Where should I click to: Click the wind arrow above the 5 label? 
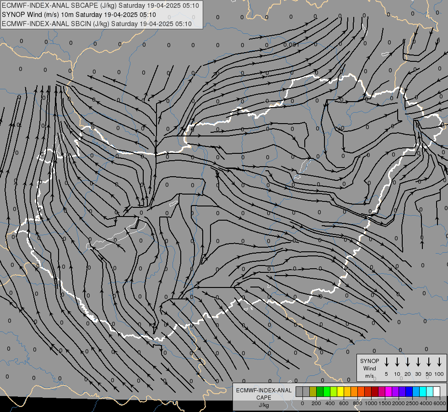click(387, 362)
